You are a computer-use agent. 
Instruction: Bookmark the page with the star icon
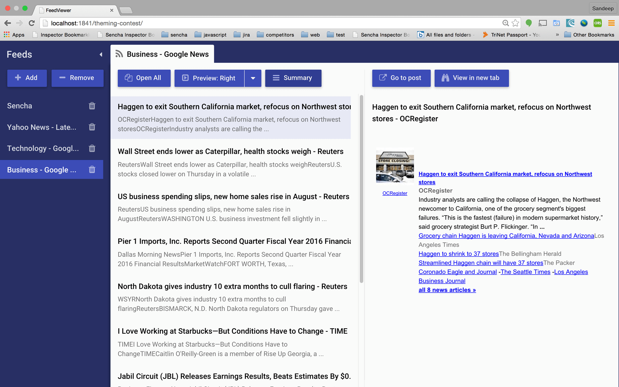tap(515, 23)
